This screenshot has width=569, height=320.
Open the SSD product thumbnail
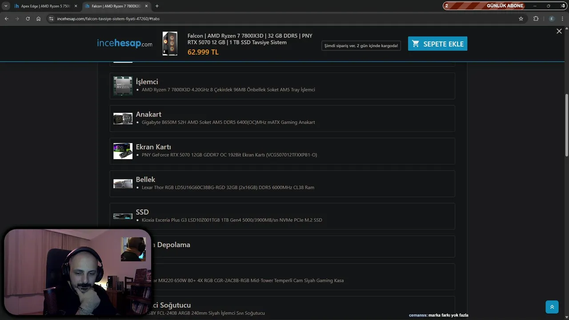(123, 216)
